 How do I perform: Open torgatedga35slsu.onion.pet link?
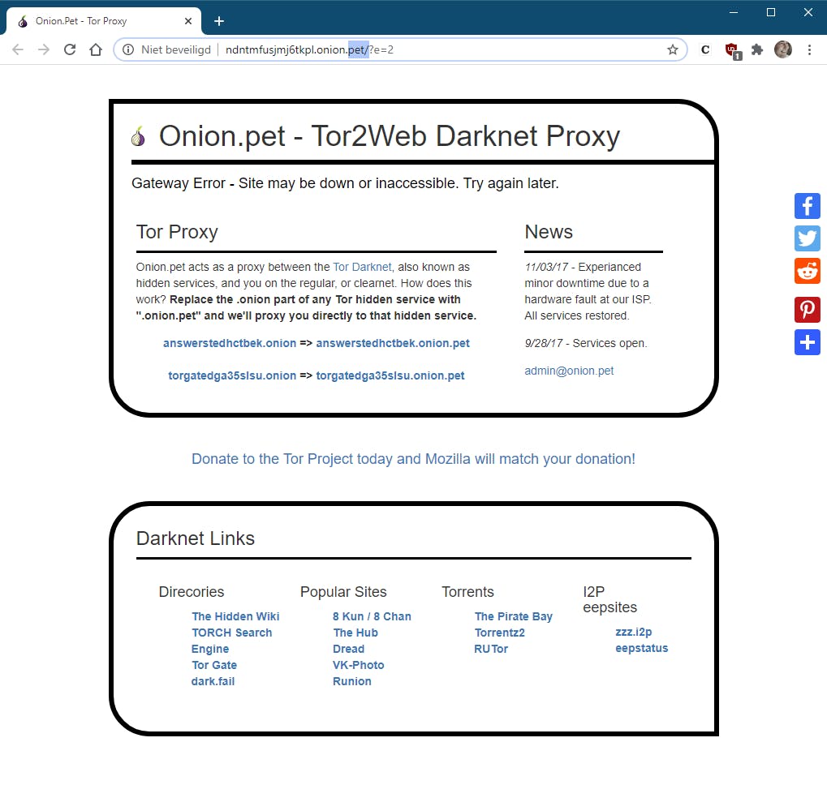click(x=390, y=375)
